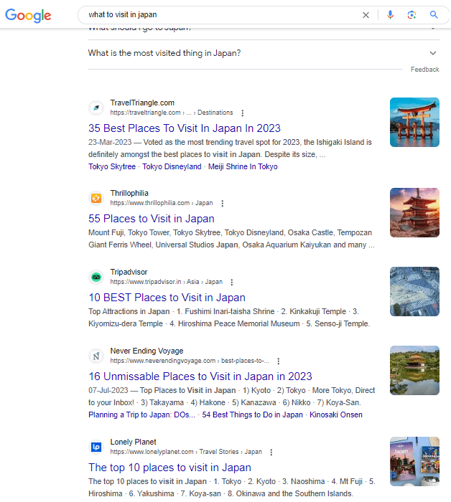The width and height of the screenshot is (451, 502).
Task: Click the Never Ending Voyage favicon
Action: tap(96, 356)
